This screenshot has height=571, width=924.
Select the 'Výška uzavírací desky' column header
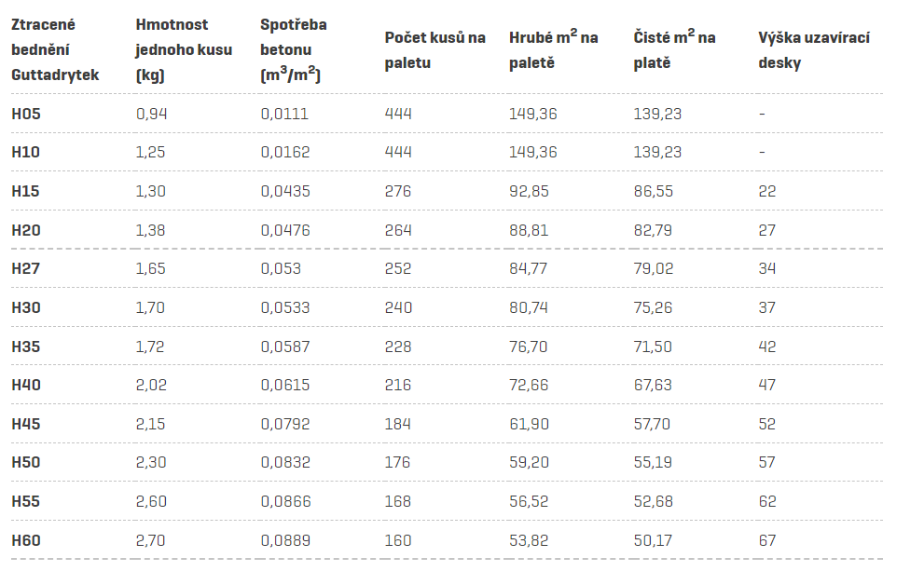(x=814, y=50)
